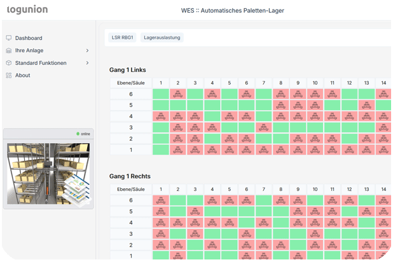Expand the Ihre Anlage submenu chevron
Screen dimensions: 393x262
point(87,50)
